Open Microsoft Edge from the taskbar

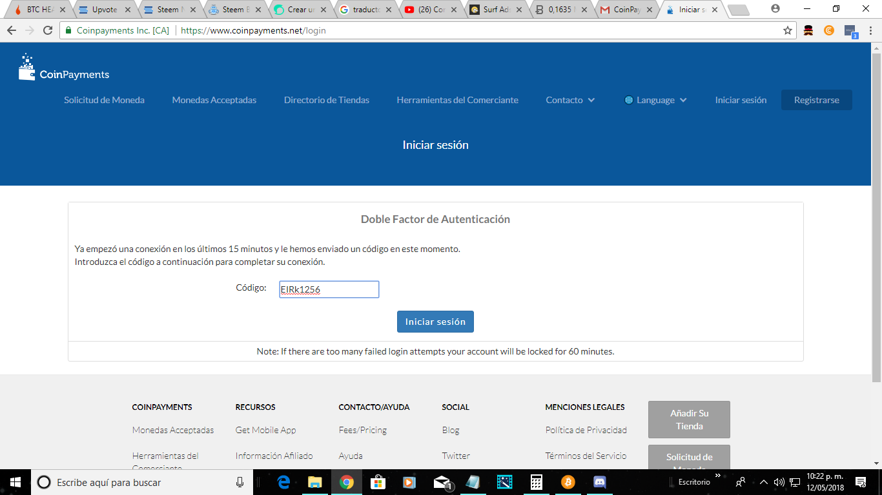283,482
